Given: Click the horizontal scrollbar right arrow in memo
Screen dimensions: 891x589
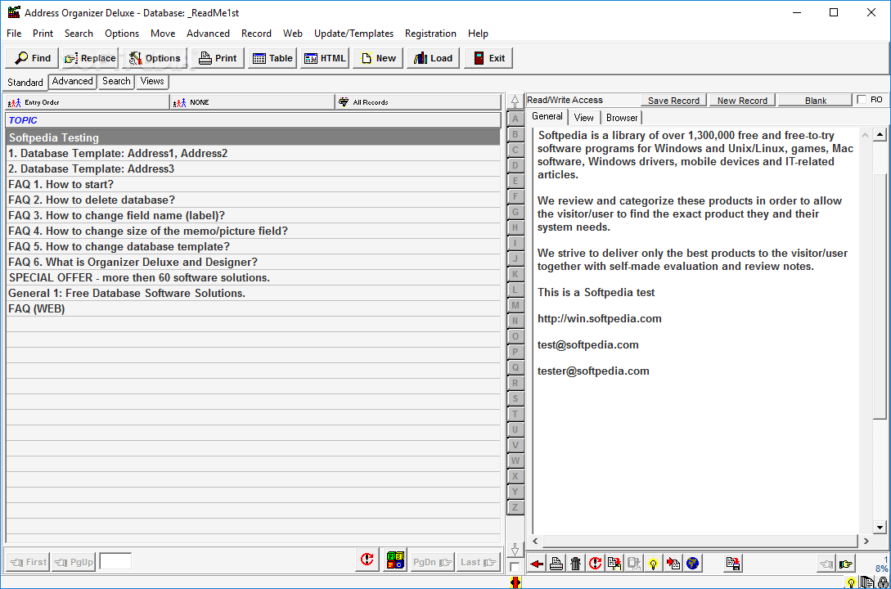Looking at the screenshot, I should pyautogui.click(x=866, y=542).
